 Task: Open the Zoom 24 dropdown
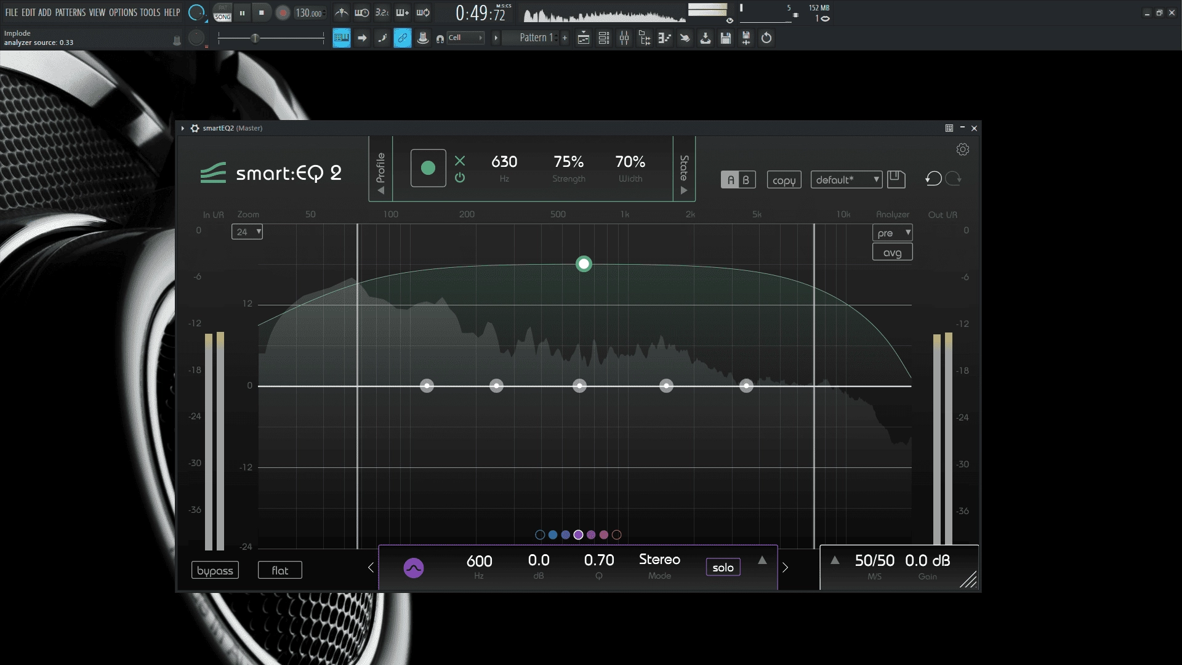coord(247,232)
